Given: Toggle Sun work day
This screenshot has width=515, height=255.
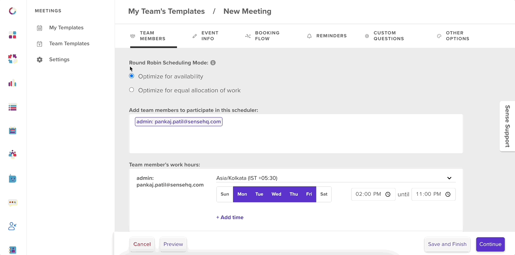Looking at the screenshot, I should pos(225,194).
